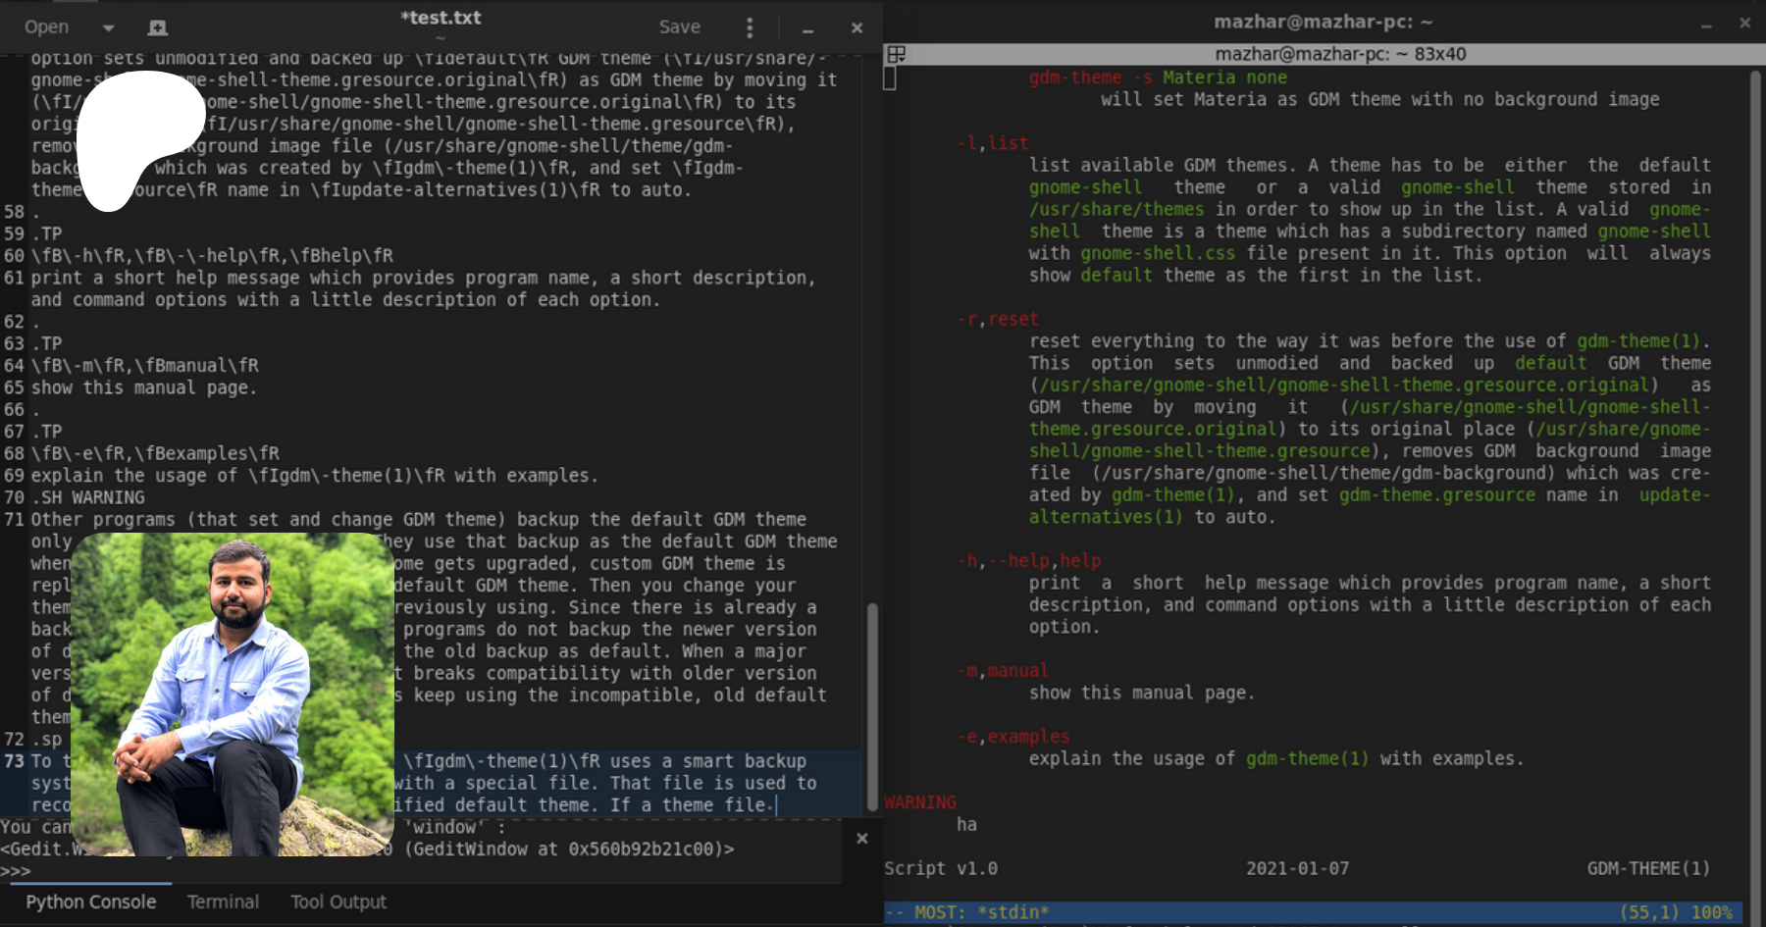The height and width of the screenshot is (927, 1766).
Task: Click the terminal's vertical scrollbar
Action: [x=1754, y=490]
